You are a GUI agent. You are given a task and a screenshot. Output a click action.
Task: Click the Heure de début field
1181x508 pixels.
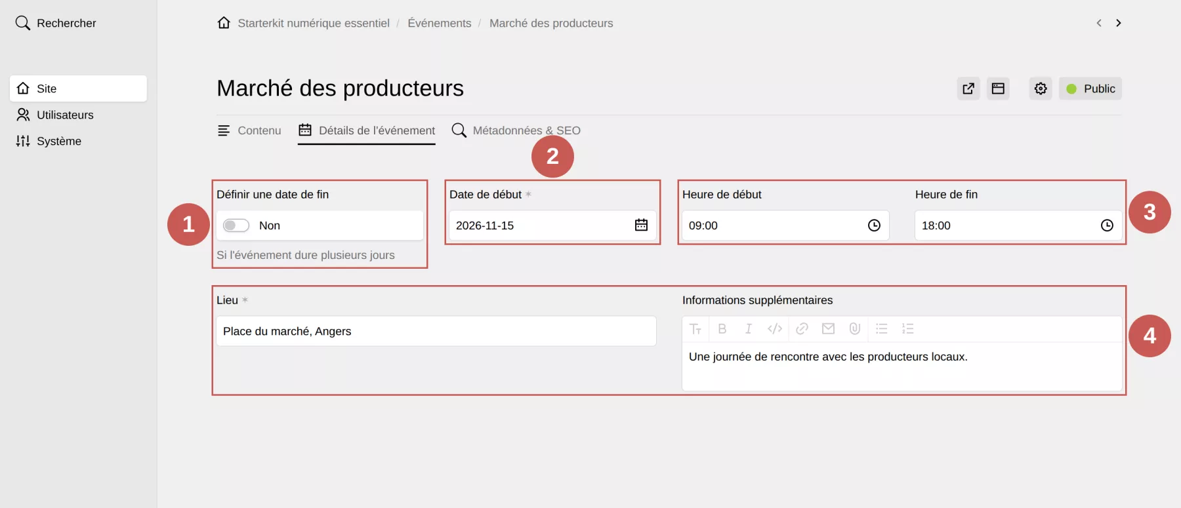click(x=785, y=225)
